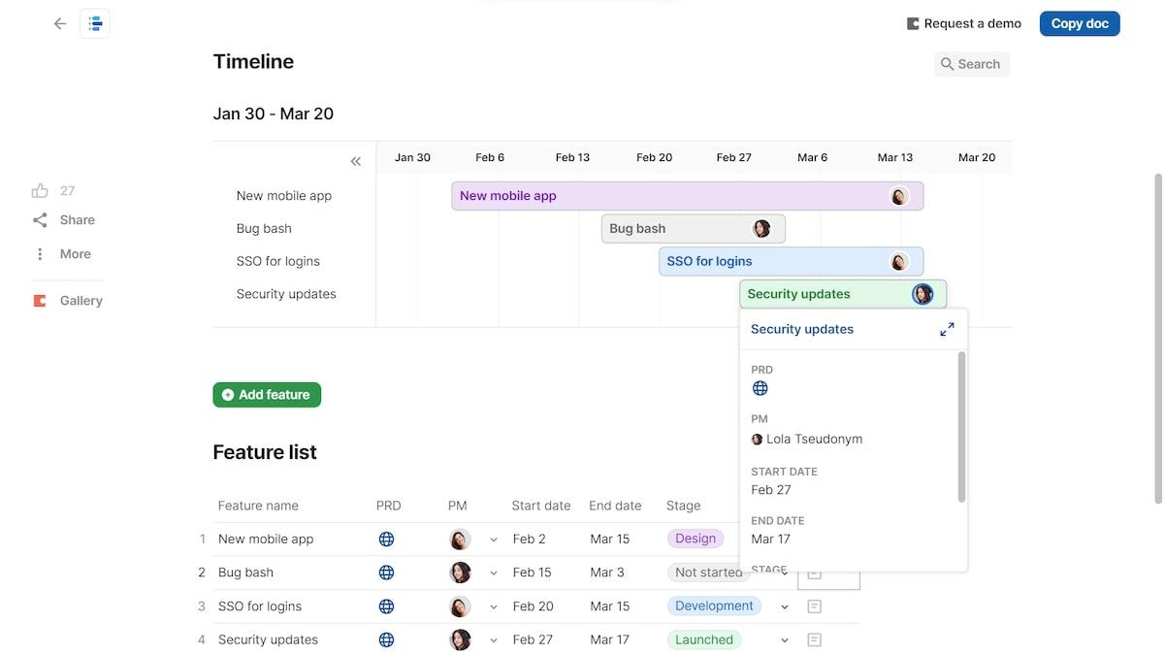Viewport: 1164px width, 655px height.
Task: Click the Share icon in sidebar
Action: point(40,220)
